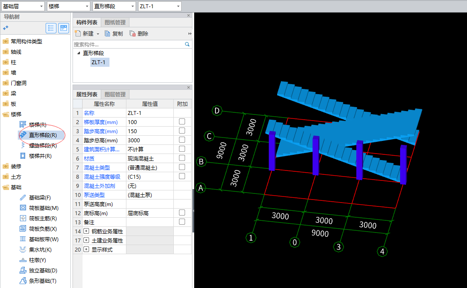Click the 混凝土强度等级 property link
This screenshot has height=288, width=467.
pos(102,177)
